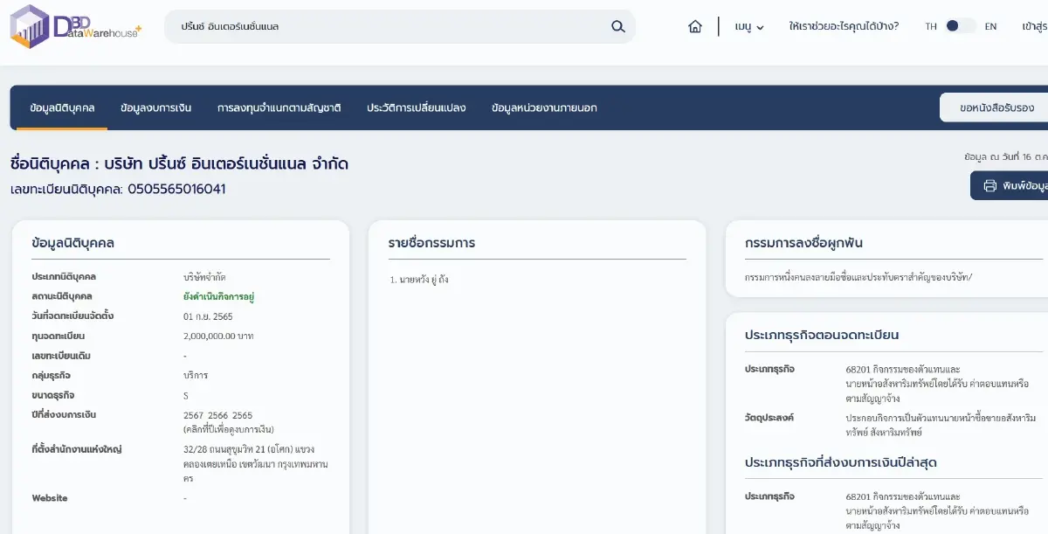This screenshot has height=534, width=1048.
Task: Open the 2566 financial statement year
Action: click(217, 415)
